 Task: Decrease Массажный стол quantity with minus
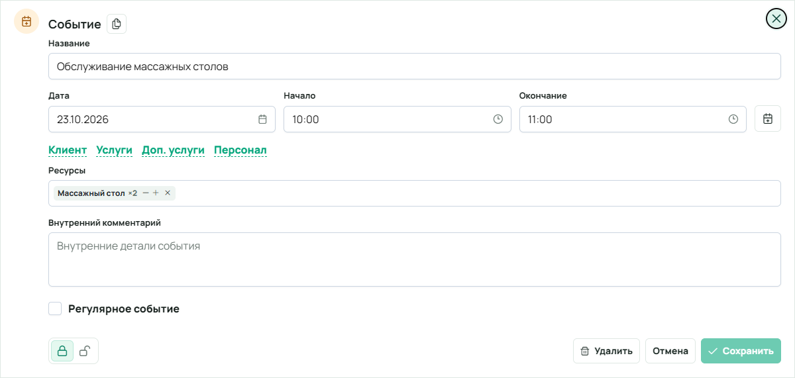(x=146, y=193)
